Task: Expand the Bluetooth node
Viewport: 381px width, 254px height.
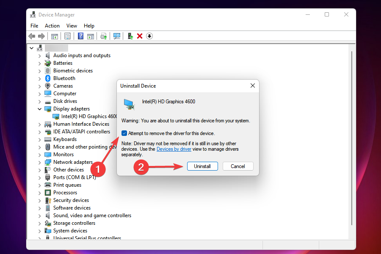Action: (x=40, y=79)
